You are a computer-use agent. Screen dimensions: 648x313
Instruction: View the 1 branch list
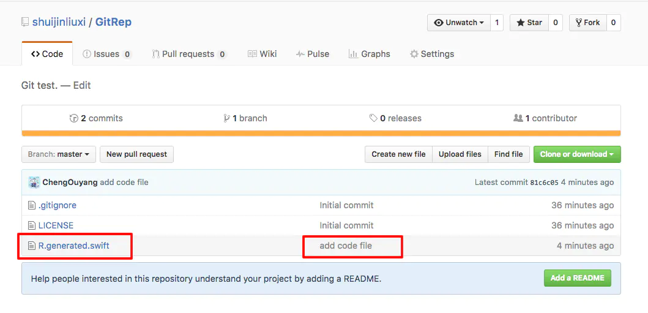(245, 118)
